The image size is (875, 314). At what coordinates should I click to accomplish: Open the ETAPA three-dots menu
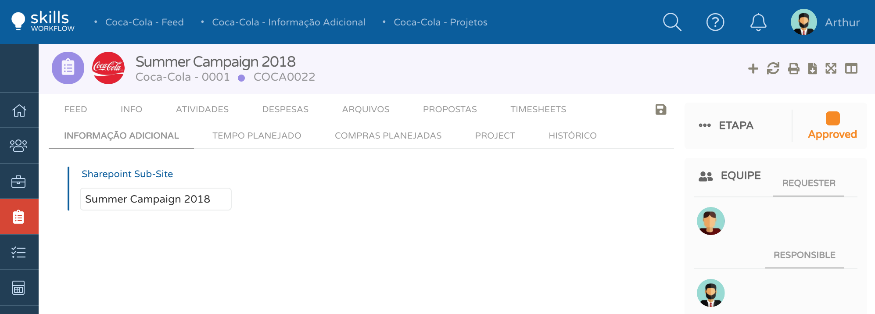(705, 125)
